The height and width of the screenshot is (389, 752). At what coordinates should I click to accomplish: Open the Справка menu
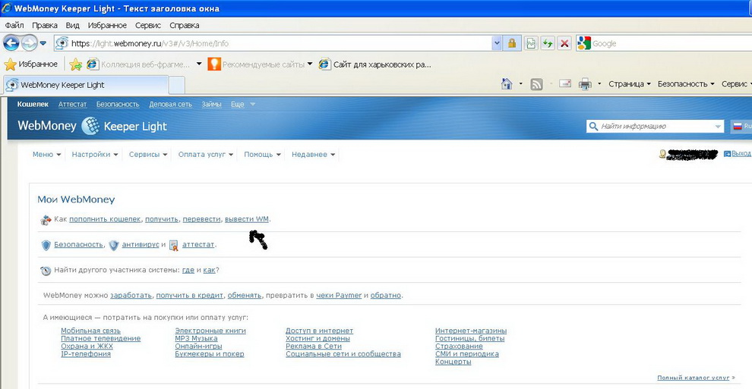tap(184, 25)
